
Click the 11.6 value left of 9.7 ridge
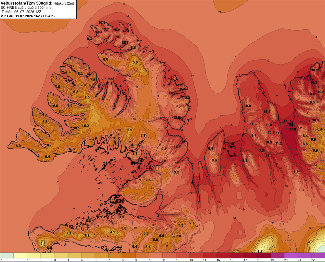coord(253,124)
